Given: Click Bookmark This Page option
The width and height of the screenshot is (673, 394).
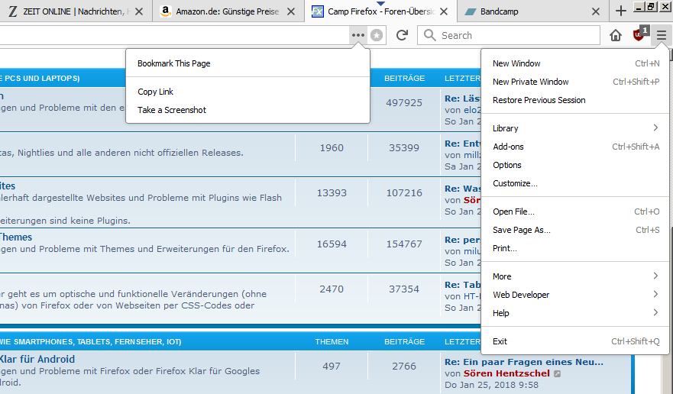Looking at the screenshot, I should point(173,63).
